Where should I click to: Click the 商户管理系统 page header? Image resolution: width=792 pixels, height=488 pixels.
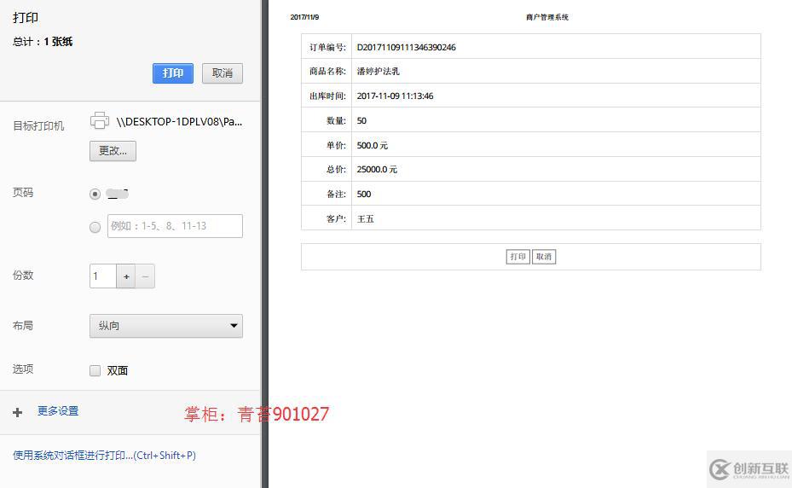[547, 17]
